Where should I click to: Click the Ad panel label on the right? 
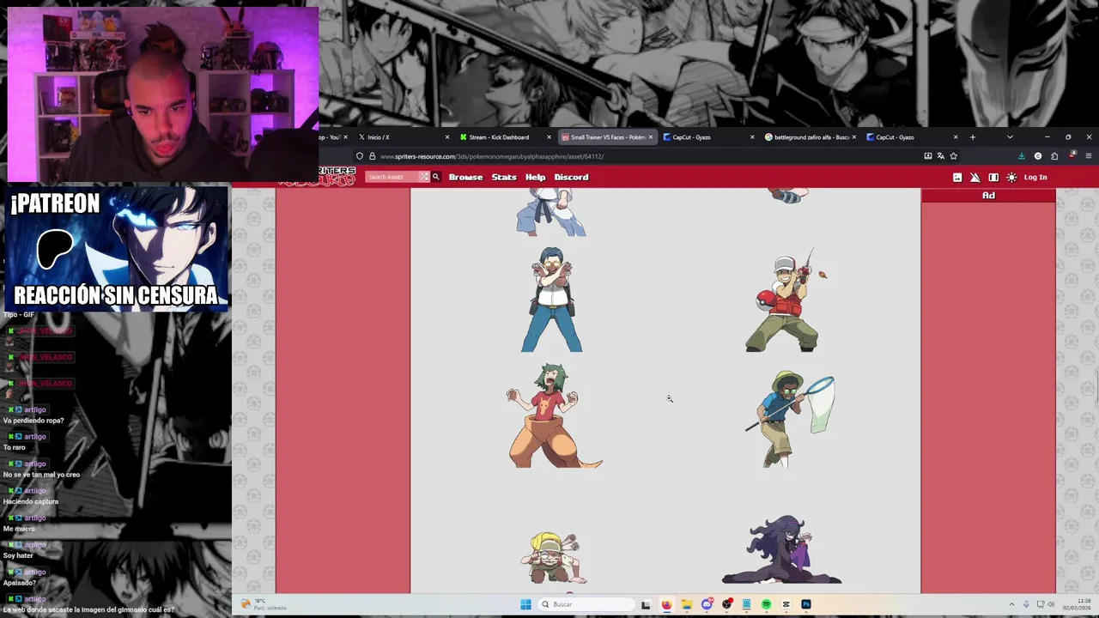[x=988, y=196]
